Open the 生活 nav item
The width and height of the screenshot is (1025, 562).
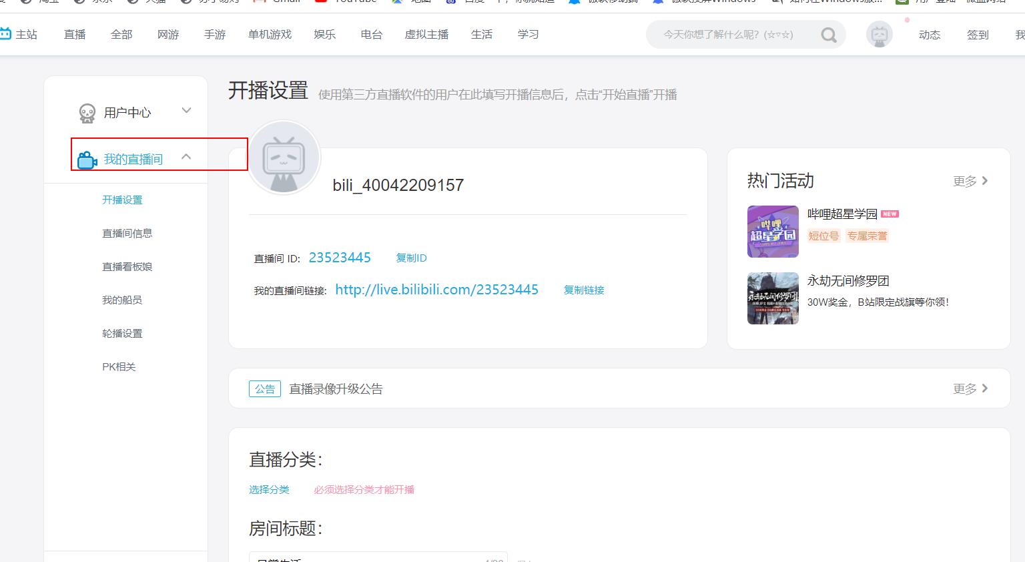[482, 34]
